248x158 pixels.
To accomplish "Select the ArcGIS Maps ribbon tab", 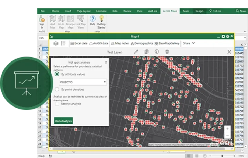I will 170,11.
